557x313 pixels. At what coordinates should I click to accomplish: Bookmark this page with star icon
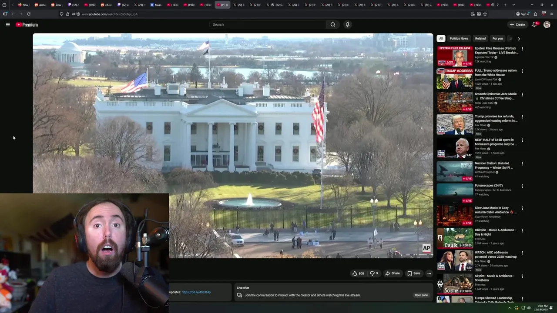[x=485, y=14]
